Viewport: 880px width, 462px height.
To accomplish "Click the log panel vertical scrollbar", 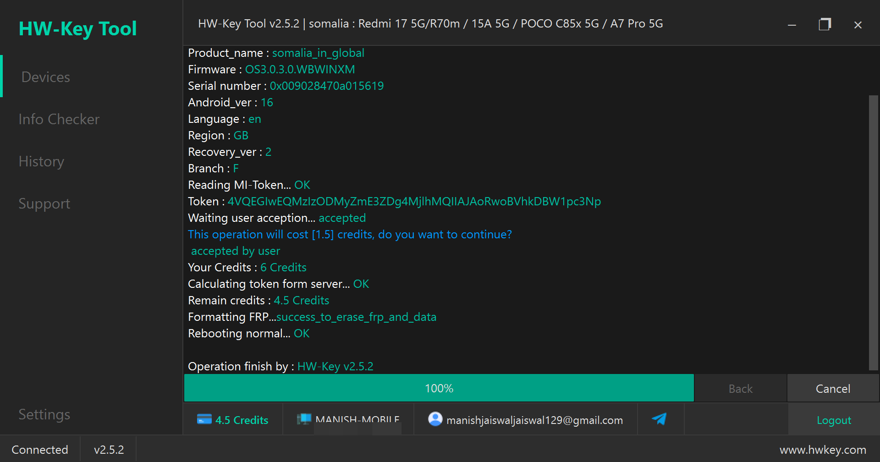I will 874,233.
